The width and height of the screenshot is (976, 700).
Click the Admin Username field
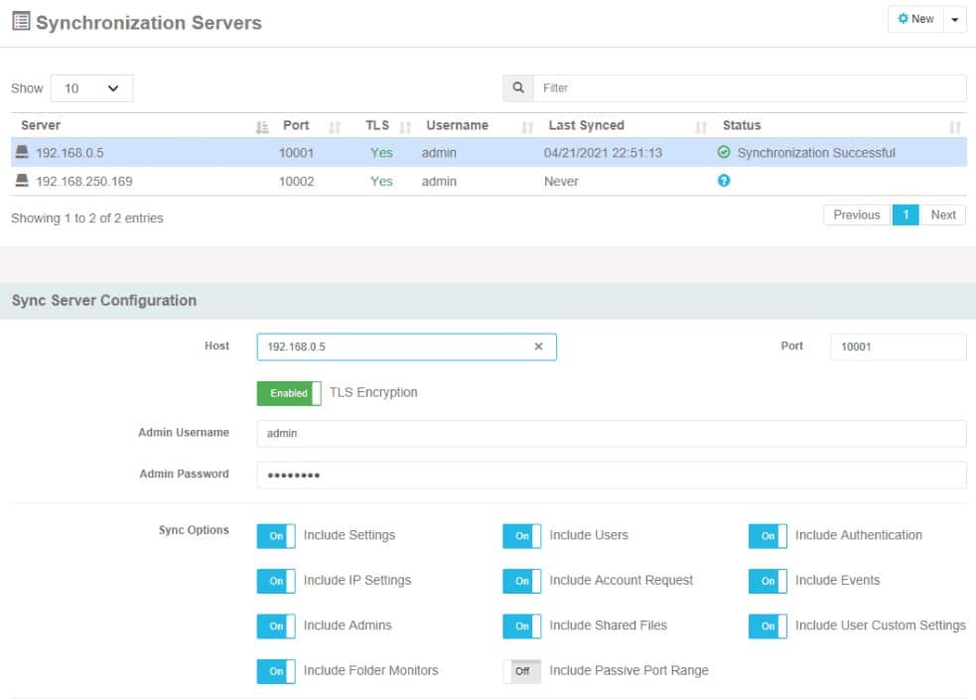612,433
